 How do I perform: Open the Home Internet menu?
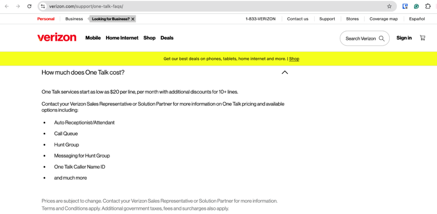[x=122, y=38]
